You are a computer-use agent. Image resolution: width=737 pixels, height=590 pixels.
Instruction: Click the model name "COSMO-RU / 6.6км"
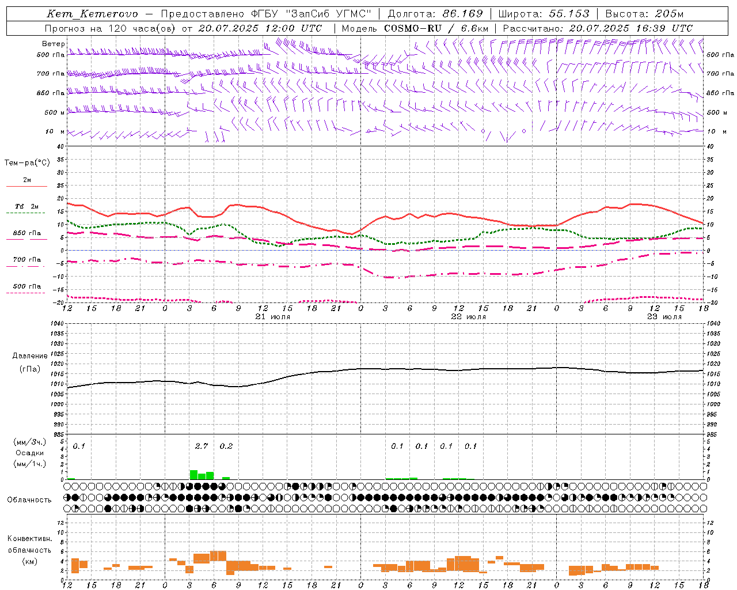click(436, 28)
